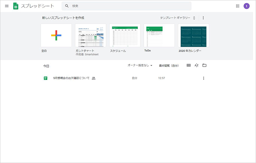Open template section more options menu
The width and height of the screenshot is (256, 163).
(203, 18)
